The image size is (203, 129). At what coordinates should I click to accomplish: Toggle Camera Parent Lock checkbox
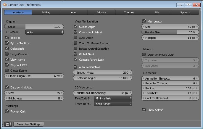click(x=75, y=59)
